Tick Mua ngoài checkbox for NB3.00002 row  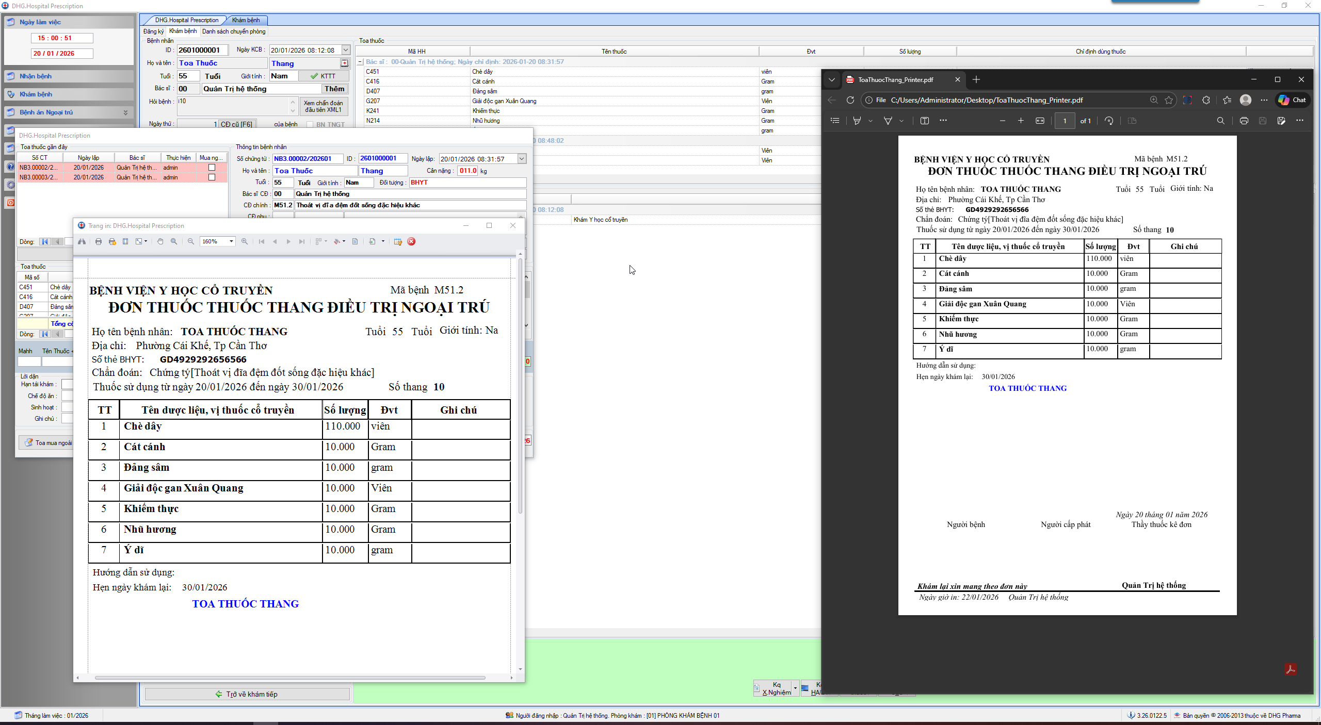[x=212, y=168]
